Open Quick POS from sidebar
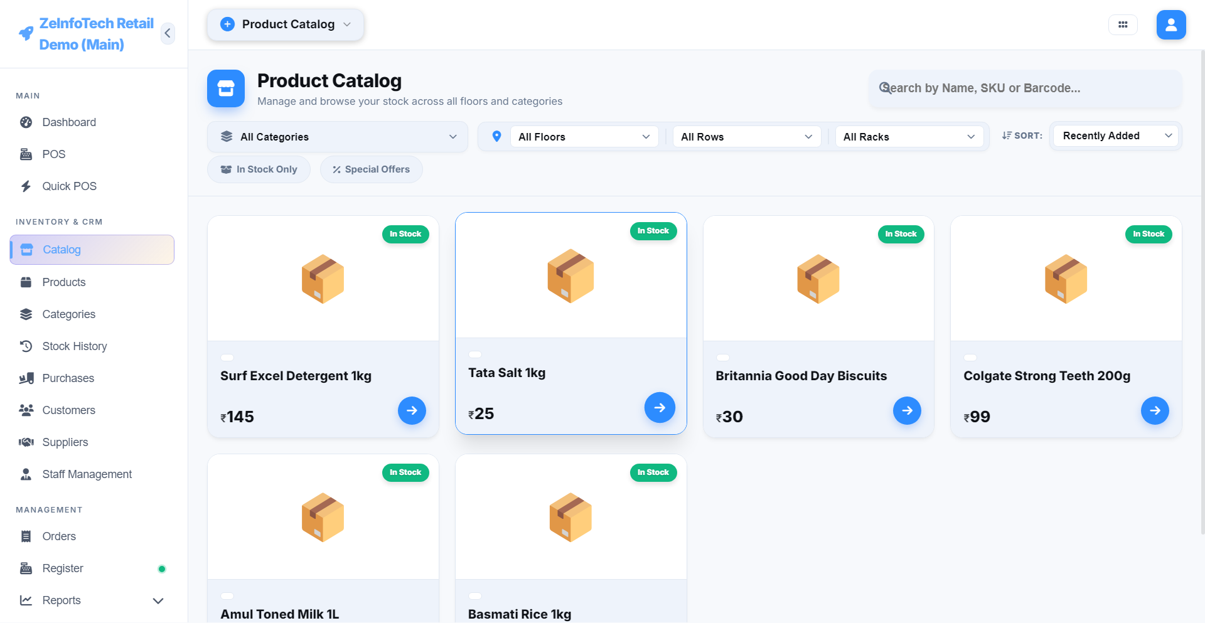 (92, 186)
